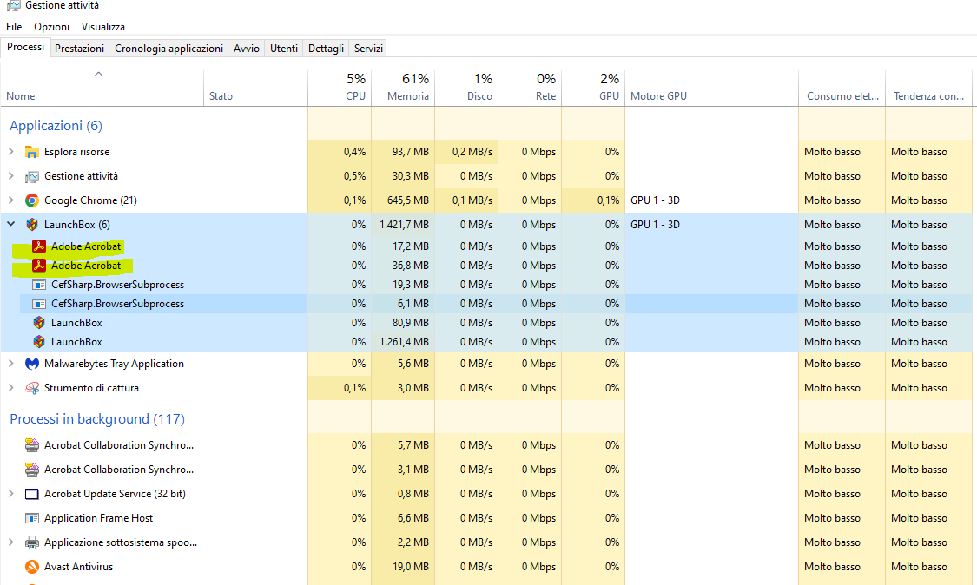Sort by the Nome column header

(x=102, y=88)
